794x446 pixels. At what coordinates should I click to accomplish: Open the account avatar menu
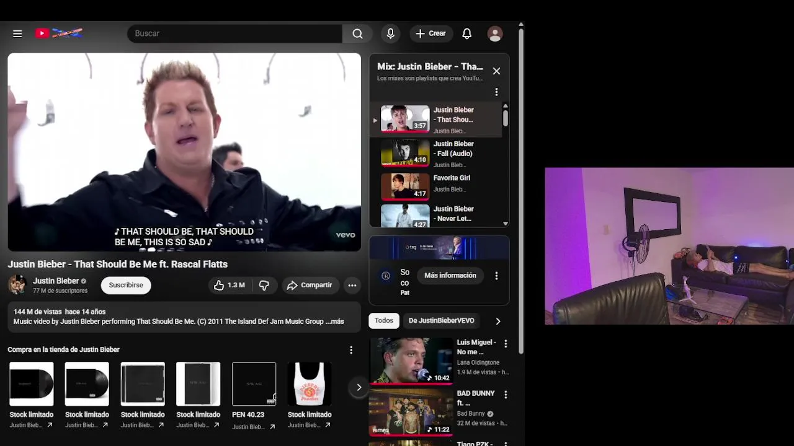pos(494,33)
